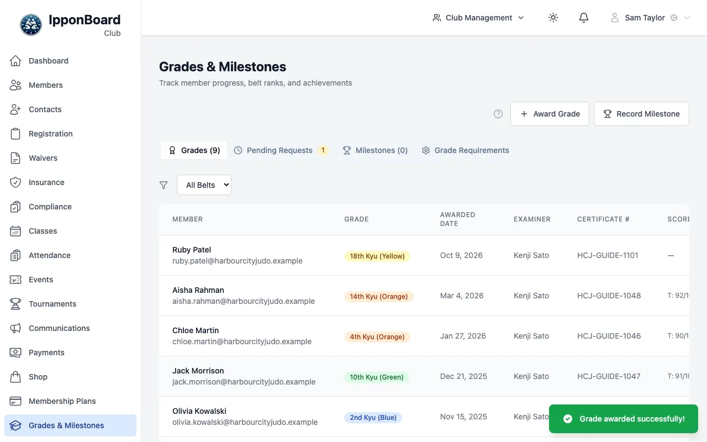Click the 2nd Kyu (Blue) badge
The image size is (707, 442).
tap(373, 417)
